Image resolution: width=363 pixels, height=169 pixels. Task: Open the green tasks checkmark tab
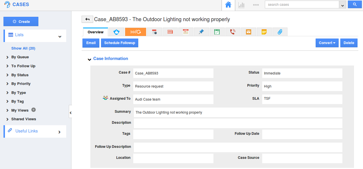tap(217, 32)
